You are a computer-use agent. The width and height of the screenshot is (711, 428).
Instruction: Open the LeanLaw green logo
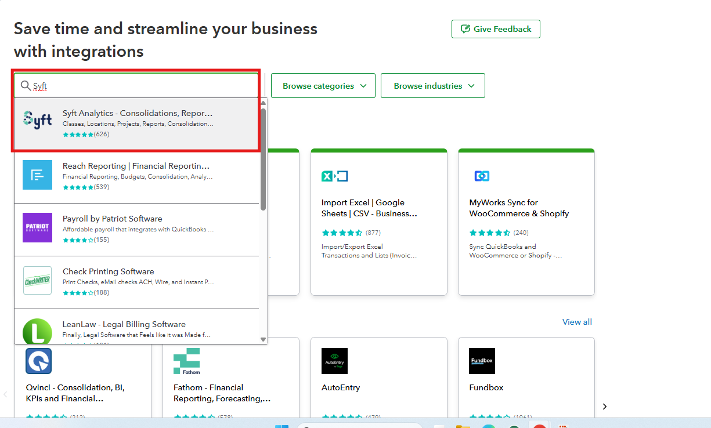(x=37, y=332)
